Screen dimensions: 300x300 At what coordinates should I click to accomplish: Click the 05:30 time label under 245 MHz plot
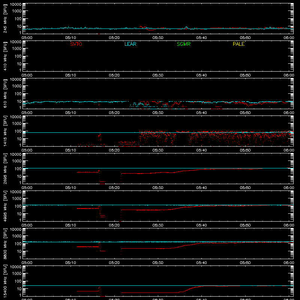click(x=158, y=38)
